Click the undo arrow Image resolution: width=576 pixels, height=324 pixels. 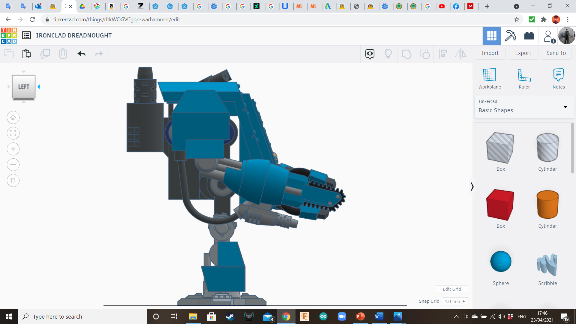point(81,54)
